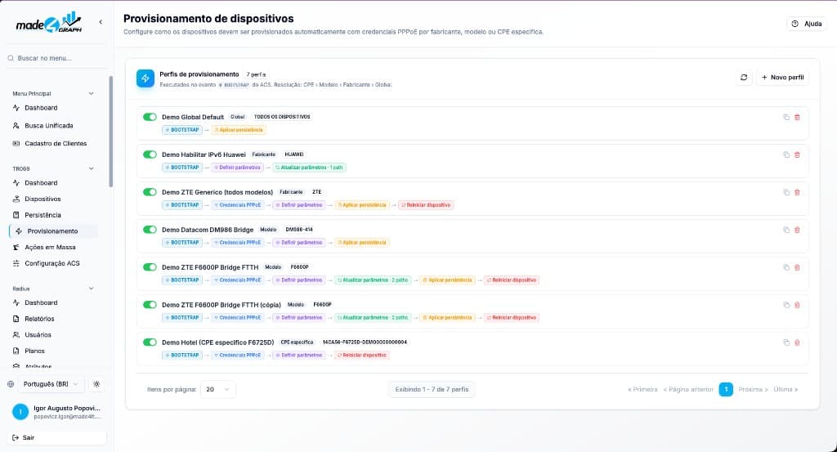Toggle the Demo ZTE F6600P Bridge FTTH switch

coord(150,267)
